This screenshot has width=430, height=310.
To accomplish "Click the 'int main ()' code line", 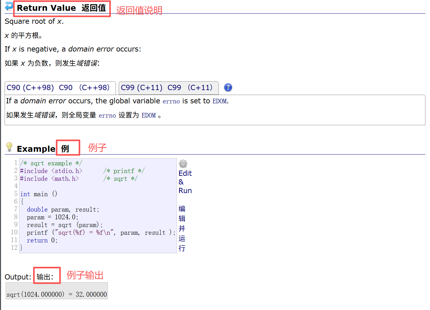I will 39,194.
